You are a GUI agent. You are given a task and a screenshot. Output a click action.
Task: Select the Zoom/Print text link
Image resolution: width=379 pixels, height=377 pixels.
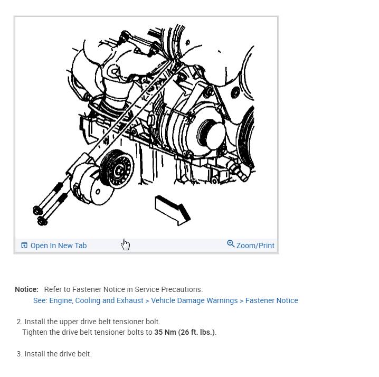click(x=255, y=246)
